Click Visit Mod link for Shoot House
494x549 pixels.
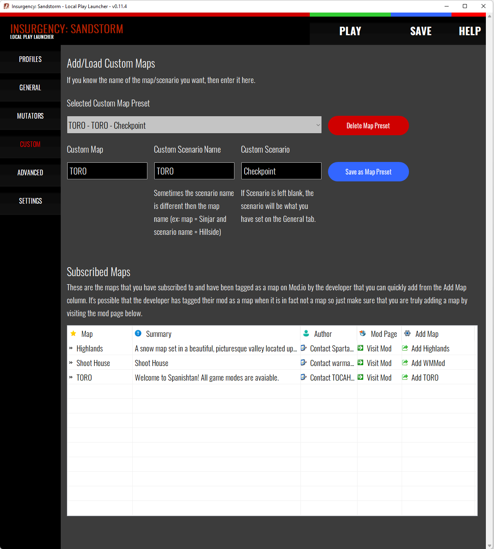pyautogui.click(x=379, y=363)
